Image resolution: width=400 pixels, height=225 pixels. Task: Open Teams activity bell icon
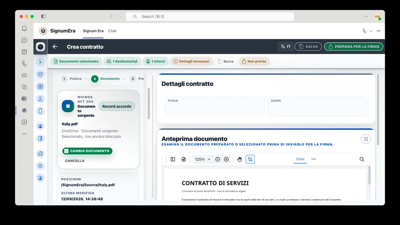point(24,28)
